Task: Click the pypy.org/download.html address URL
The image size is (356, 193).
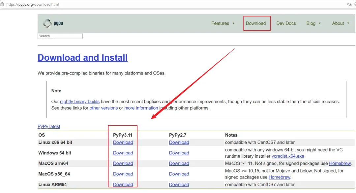Action: (32, 4)
